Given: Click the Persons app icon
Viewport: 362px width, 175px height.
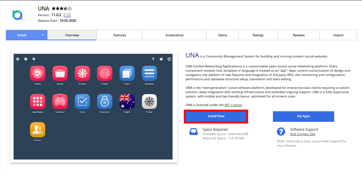Looking at the screenshot, I should [37, 130].
